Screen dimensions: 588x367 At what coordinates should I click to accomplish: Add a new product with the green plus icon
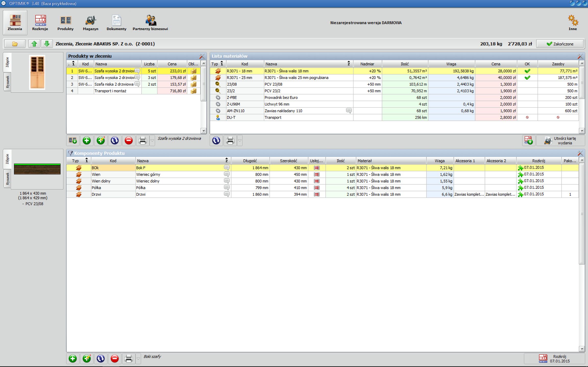point(87,140)
